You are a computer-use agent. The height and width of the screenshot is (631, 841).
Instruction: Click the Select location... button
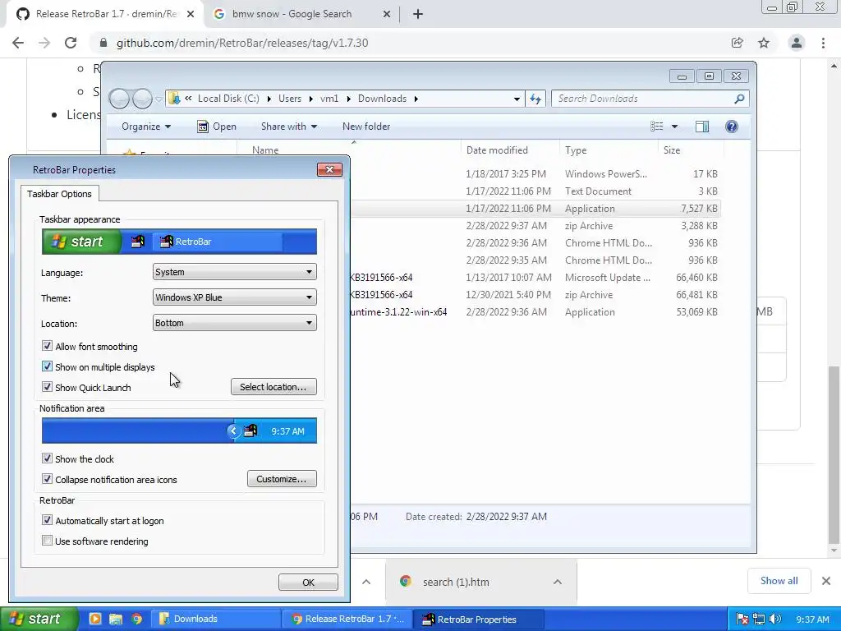273,387
